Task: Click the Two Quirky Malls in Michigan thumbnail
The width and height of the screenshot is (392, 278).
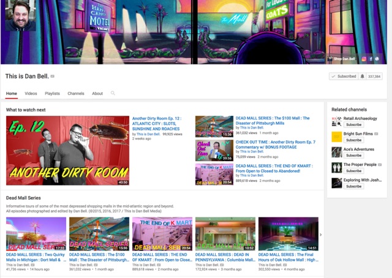Action: [x=36, y=234]
